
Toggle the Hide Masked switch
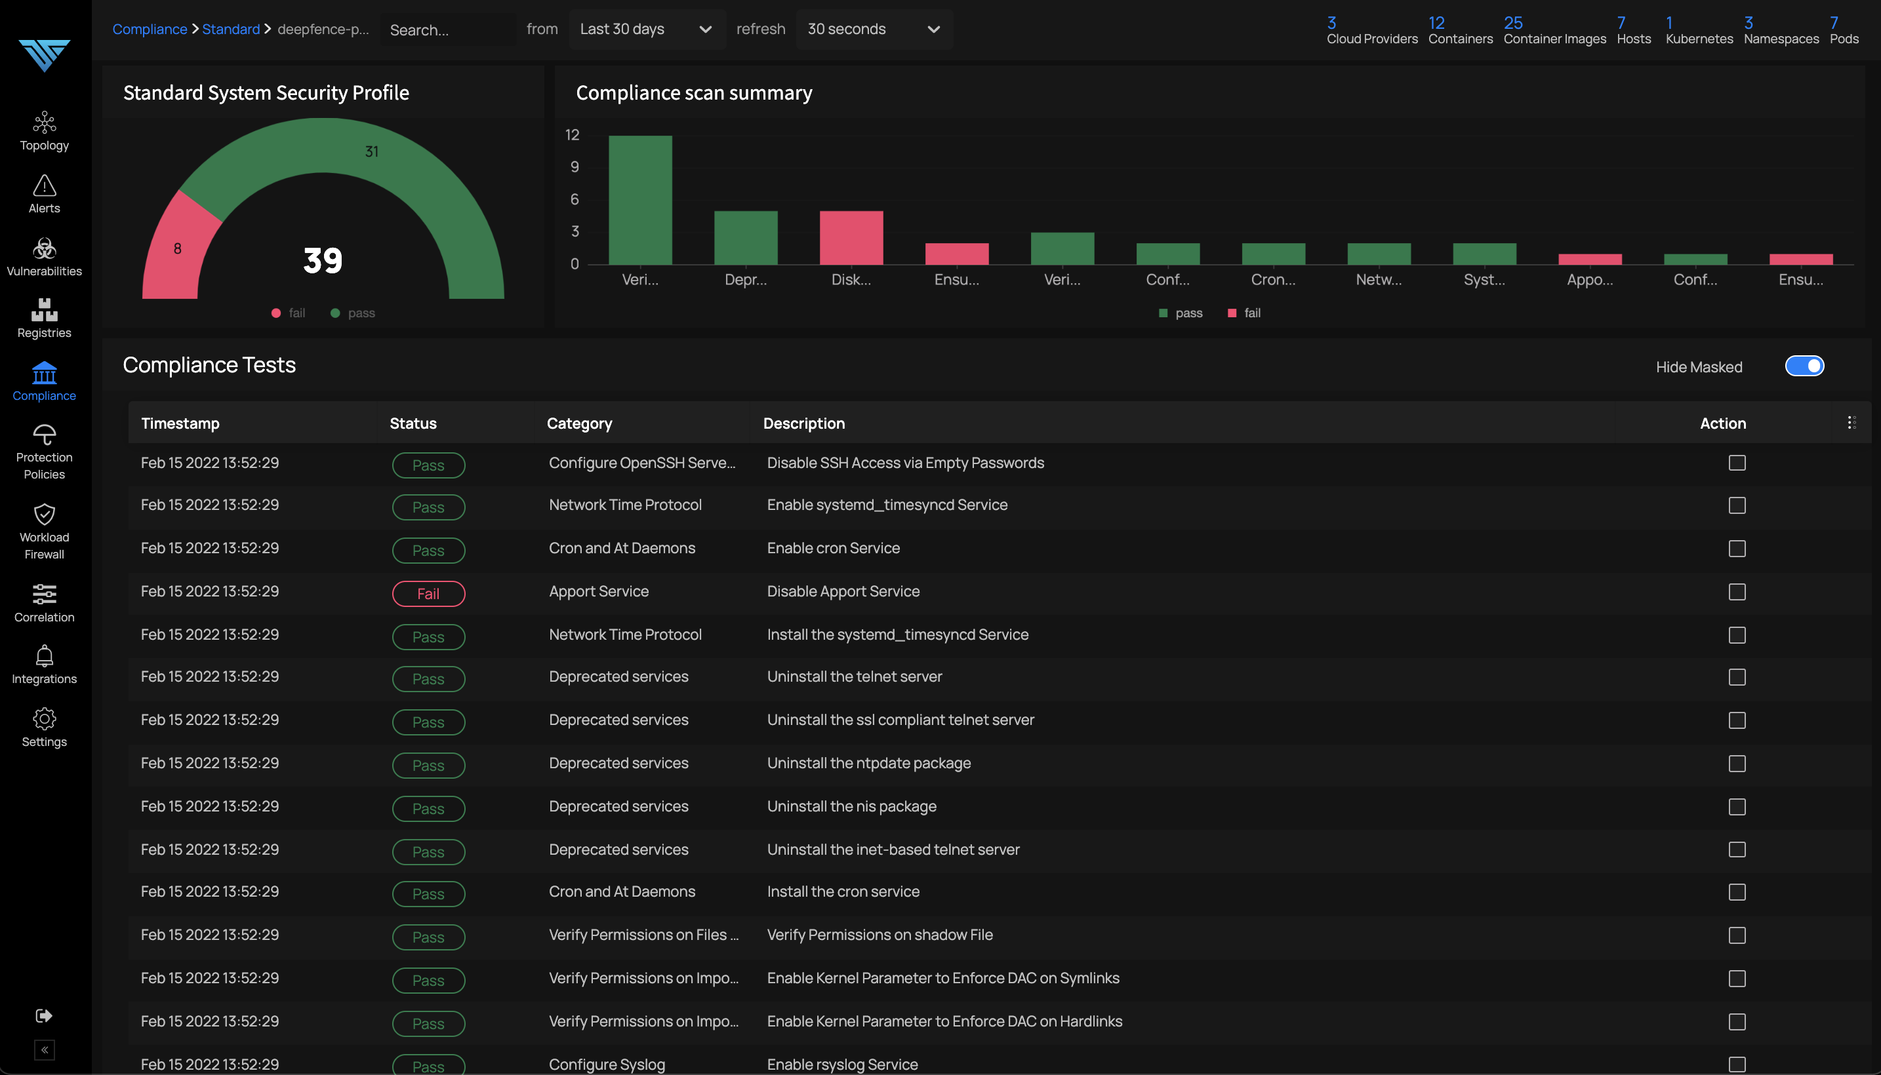1804,366
